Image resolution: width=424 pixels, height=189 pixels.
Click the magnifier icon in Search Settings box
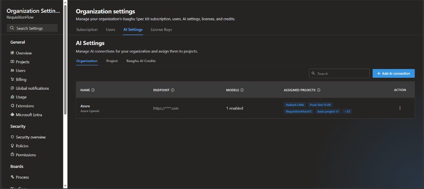coord(12,28)
